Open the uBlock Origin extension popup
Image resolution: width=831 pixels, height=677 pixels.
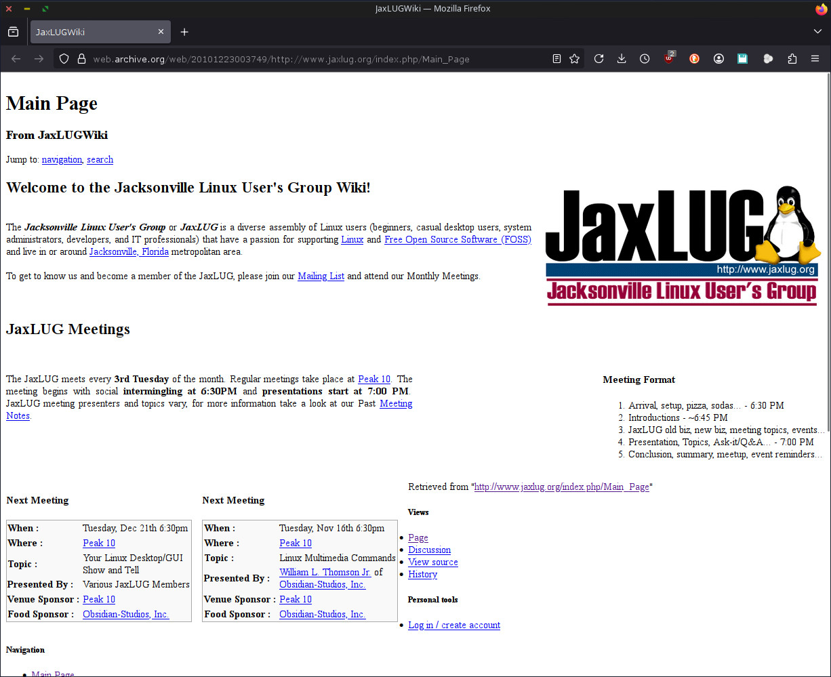pos(669,58)
